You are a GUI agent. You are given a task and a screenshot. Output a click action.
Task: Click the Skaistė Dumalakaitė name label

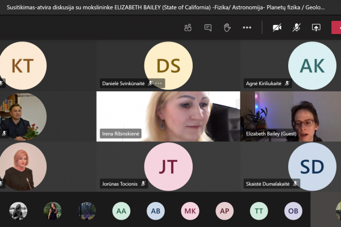pos(268,184)
